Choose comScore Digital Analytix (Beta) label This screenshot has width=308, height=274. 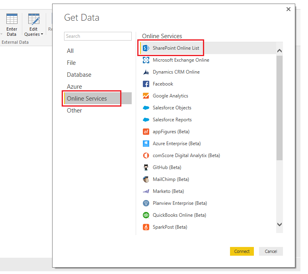[x=186, y=155]
